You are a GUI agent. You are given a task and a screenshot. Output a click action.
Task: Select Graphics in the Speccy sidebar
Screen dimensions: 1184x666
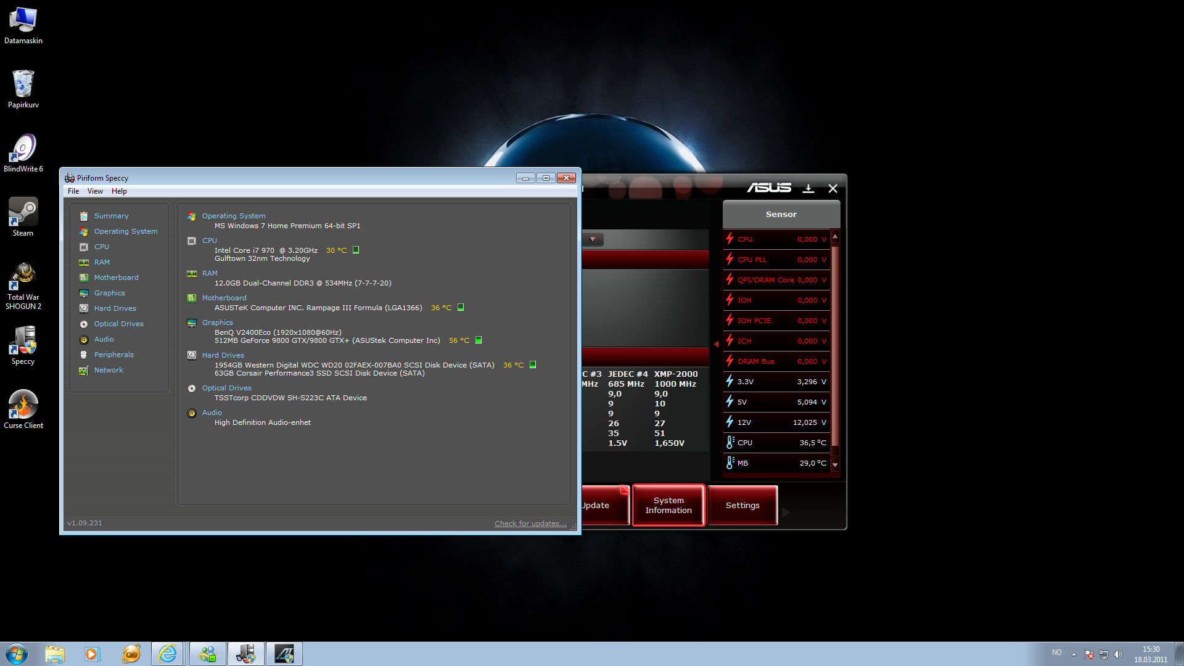point(109,293)
